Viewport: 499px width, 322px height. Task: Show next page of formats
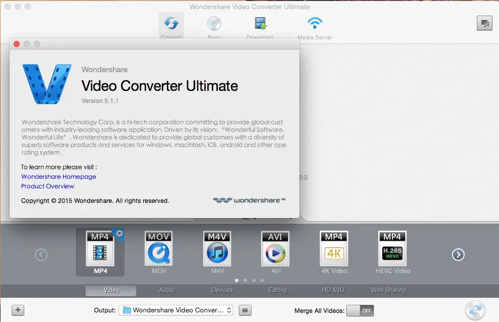click(458, 255)
